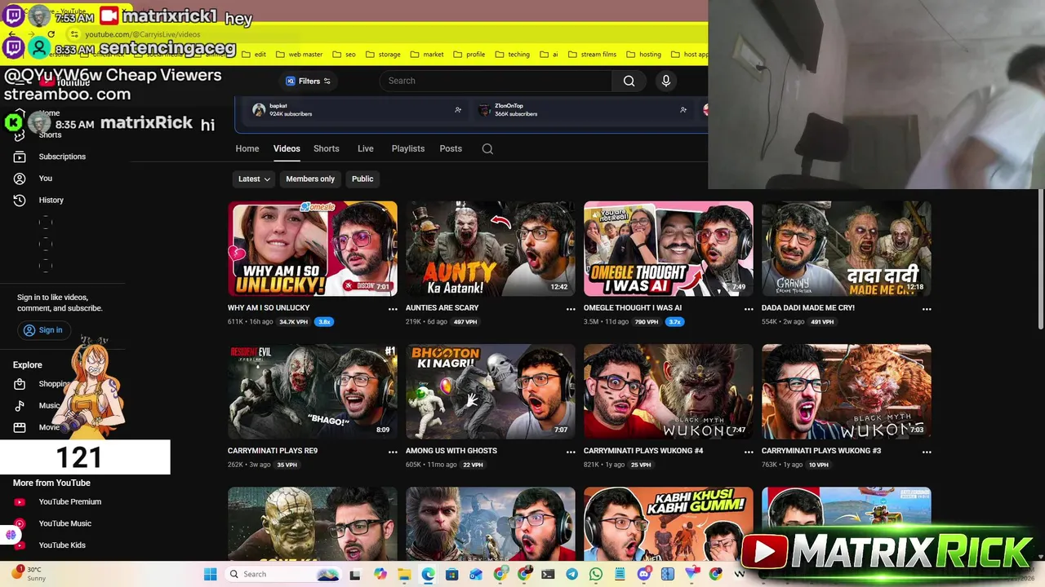
Task: Open the 'market' bookmarks folder
Action: (x=427, y=55)
